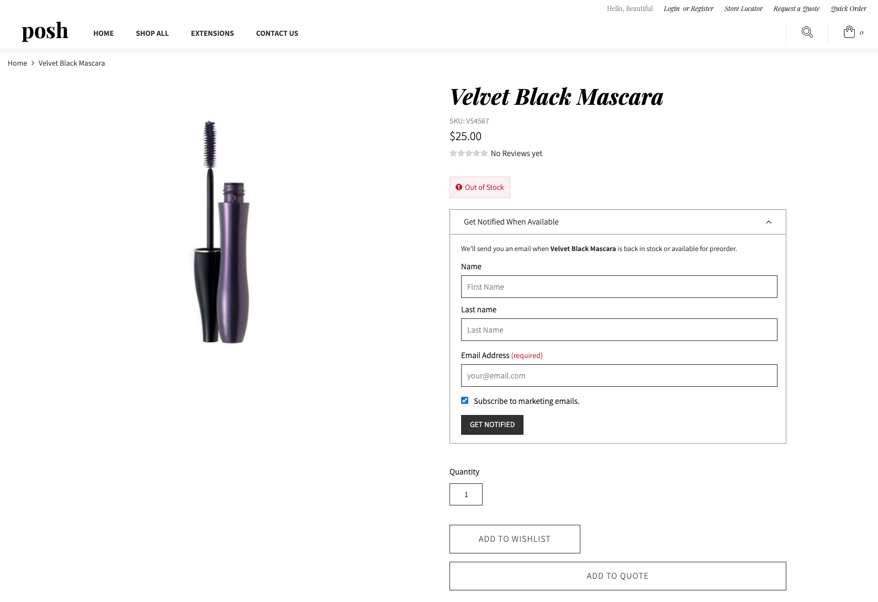Uncheck Subscribe to marketing emails checkbox
Image resolution: width=878 pixels, height=602 pixels.
tap(465, 401)
